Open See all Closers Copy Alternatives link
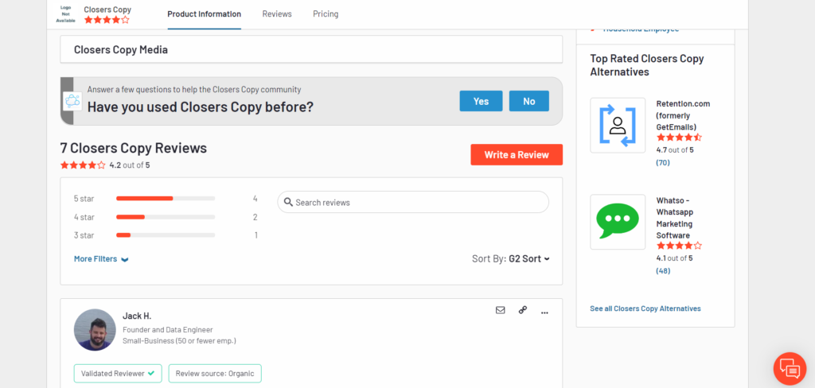 point(645,308)
